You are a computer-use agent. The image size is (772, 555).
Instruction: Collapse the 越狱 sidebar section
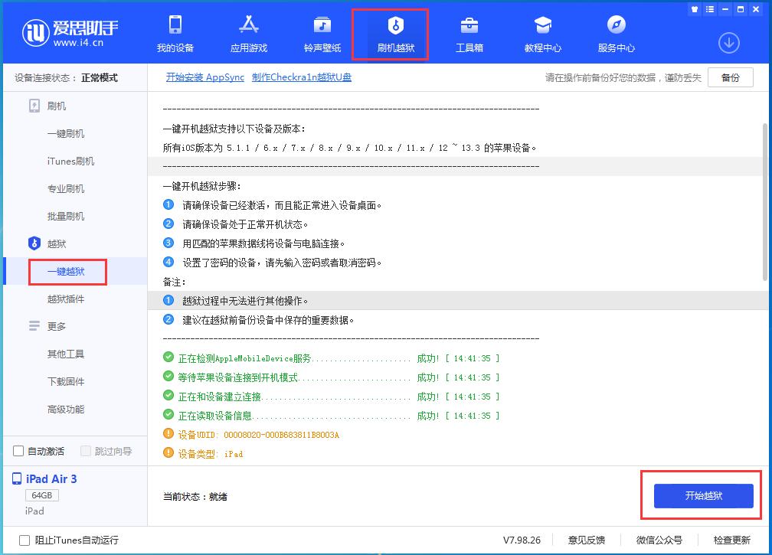[57, 243]
